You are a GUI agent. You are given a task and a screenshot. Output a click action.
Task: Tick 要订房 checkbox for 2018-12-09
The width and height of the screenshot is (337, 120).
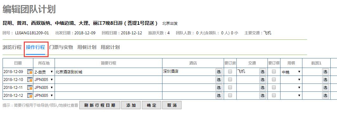pyautogui.click(x=230, y=72)
